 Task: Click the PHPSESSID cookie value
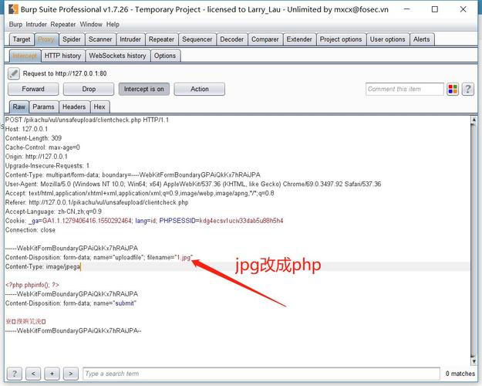241,221
